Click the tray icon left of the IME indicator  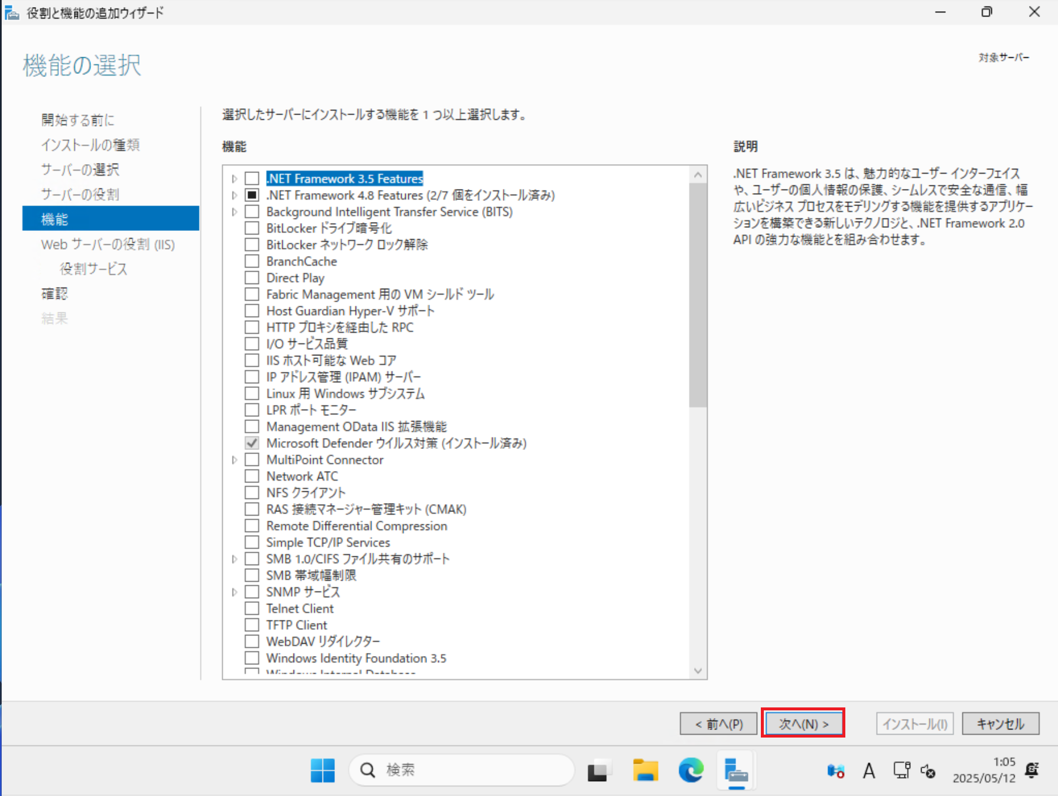pyautogui.click(x=835, y=771)
